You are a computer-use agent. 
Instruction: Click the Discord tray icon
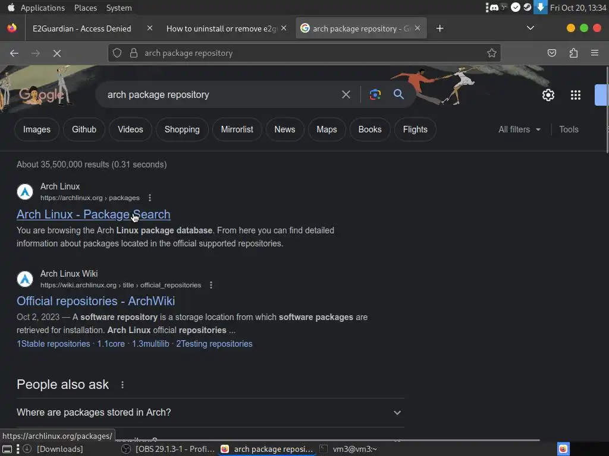click(x=494, y=7)
